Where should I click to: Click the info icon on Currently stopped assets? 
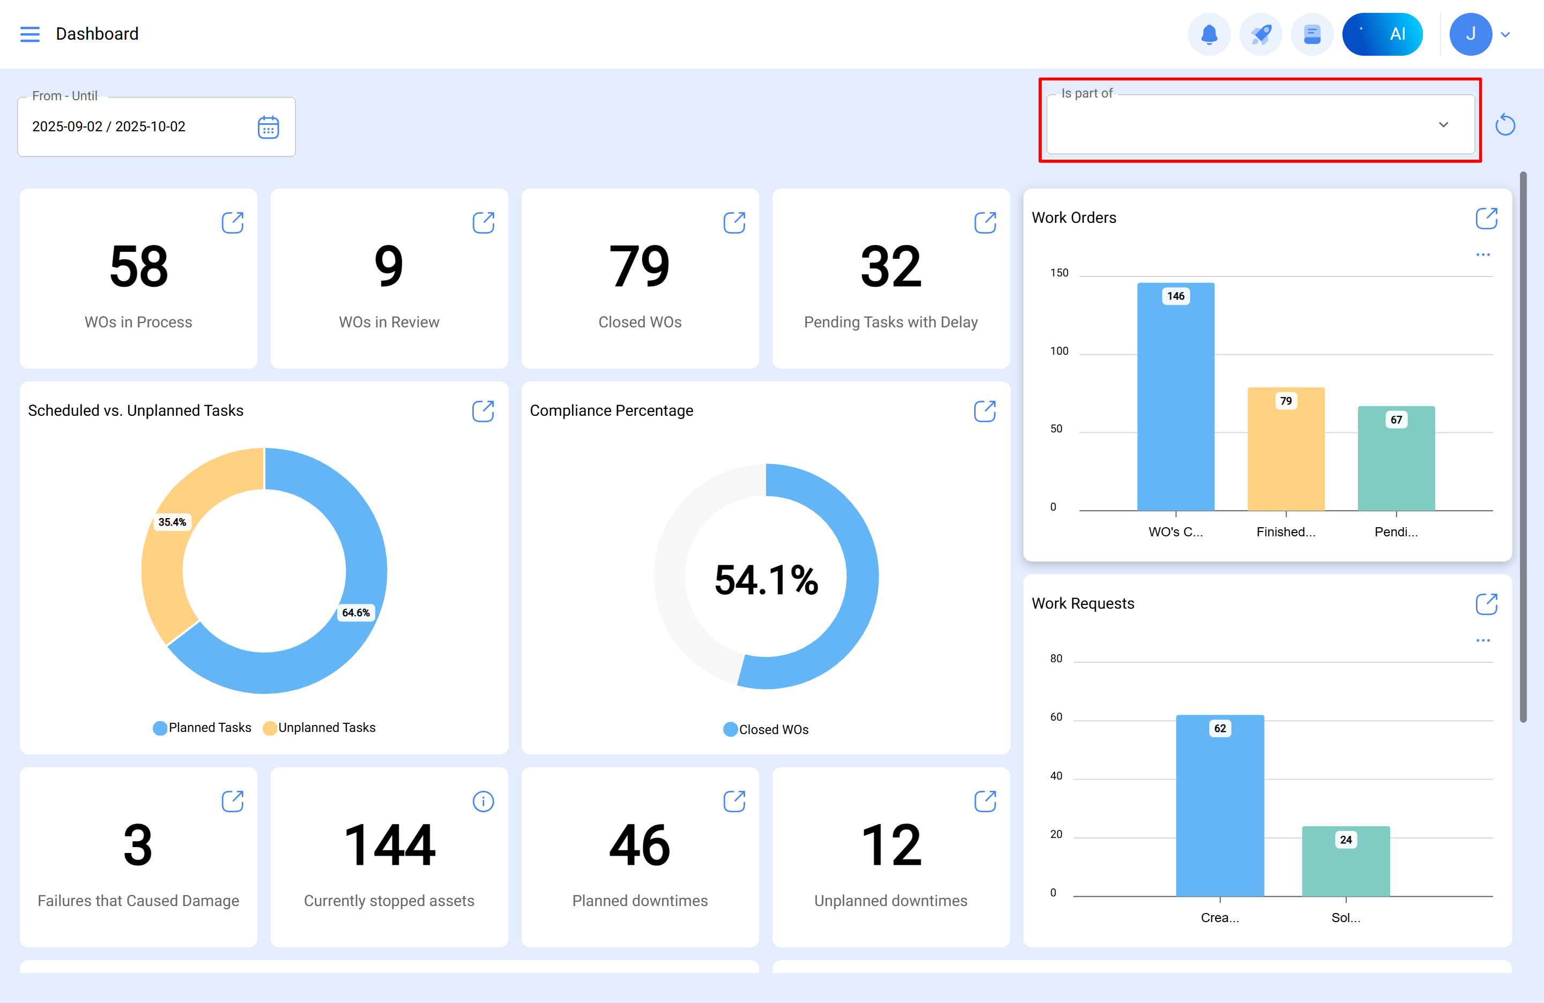[484, 800]
